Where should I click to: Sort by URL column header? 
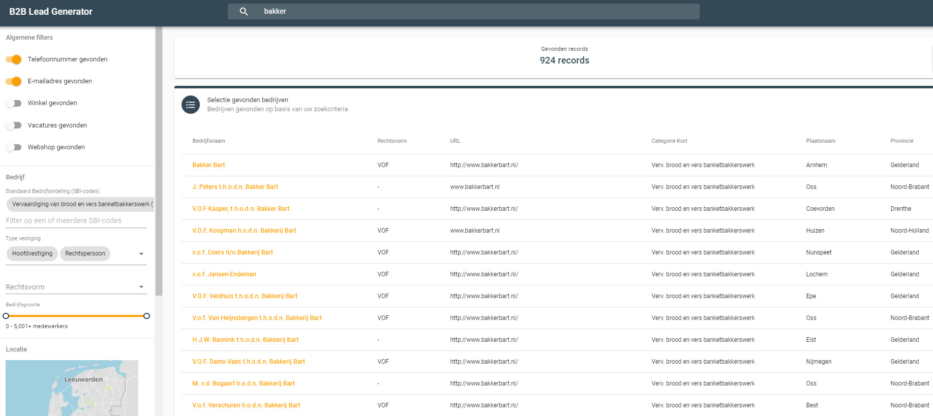455,141
